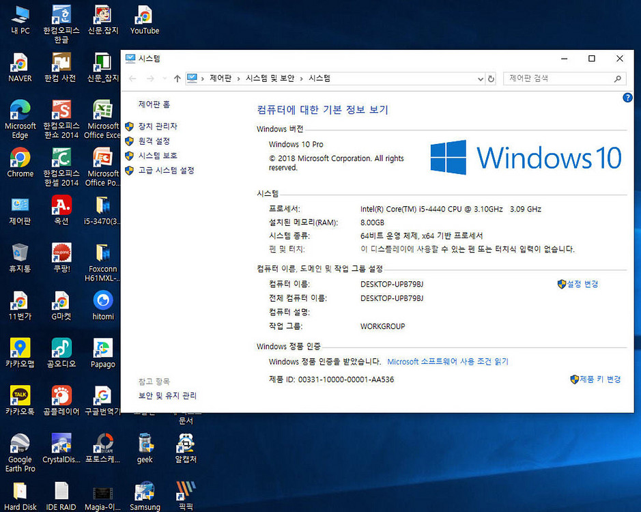Open the G마켓 desktop shortcut
Image resolution: width=641 pixels, height=512 pixels.
[61, 305]
